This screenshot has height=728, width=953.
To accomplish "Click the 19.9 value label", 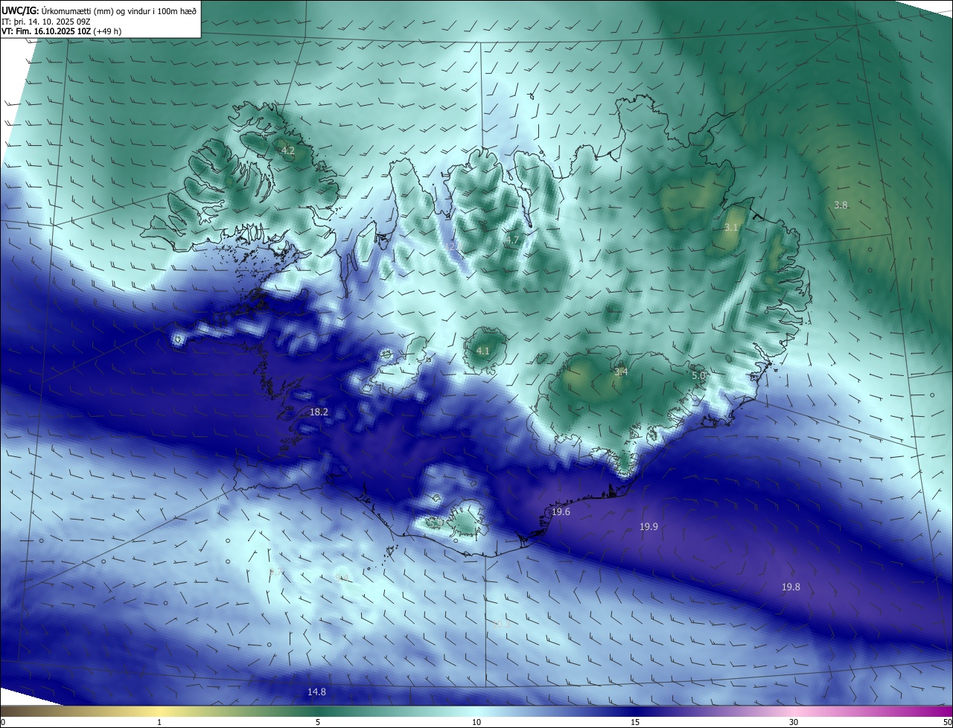I will pos(648,526).
